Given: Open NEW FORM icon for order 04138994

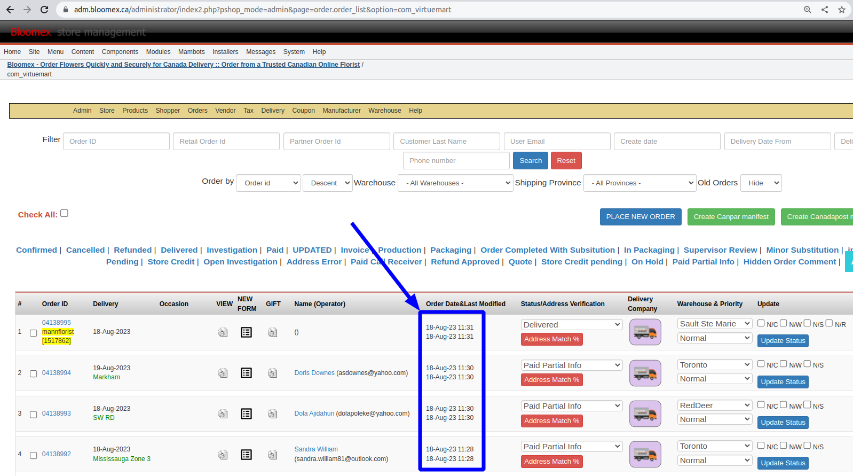Looking at the screenshot, I should (x=246, y=373).
